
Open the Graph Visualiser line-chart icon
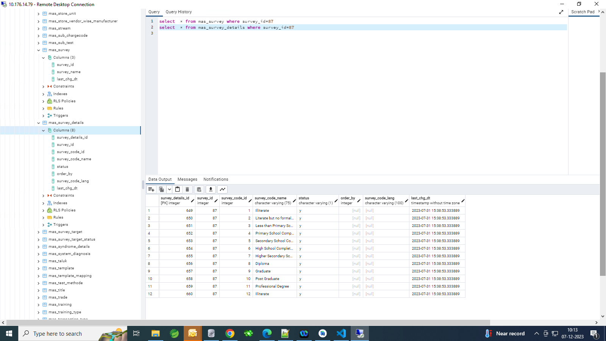(222, 189)
